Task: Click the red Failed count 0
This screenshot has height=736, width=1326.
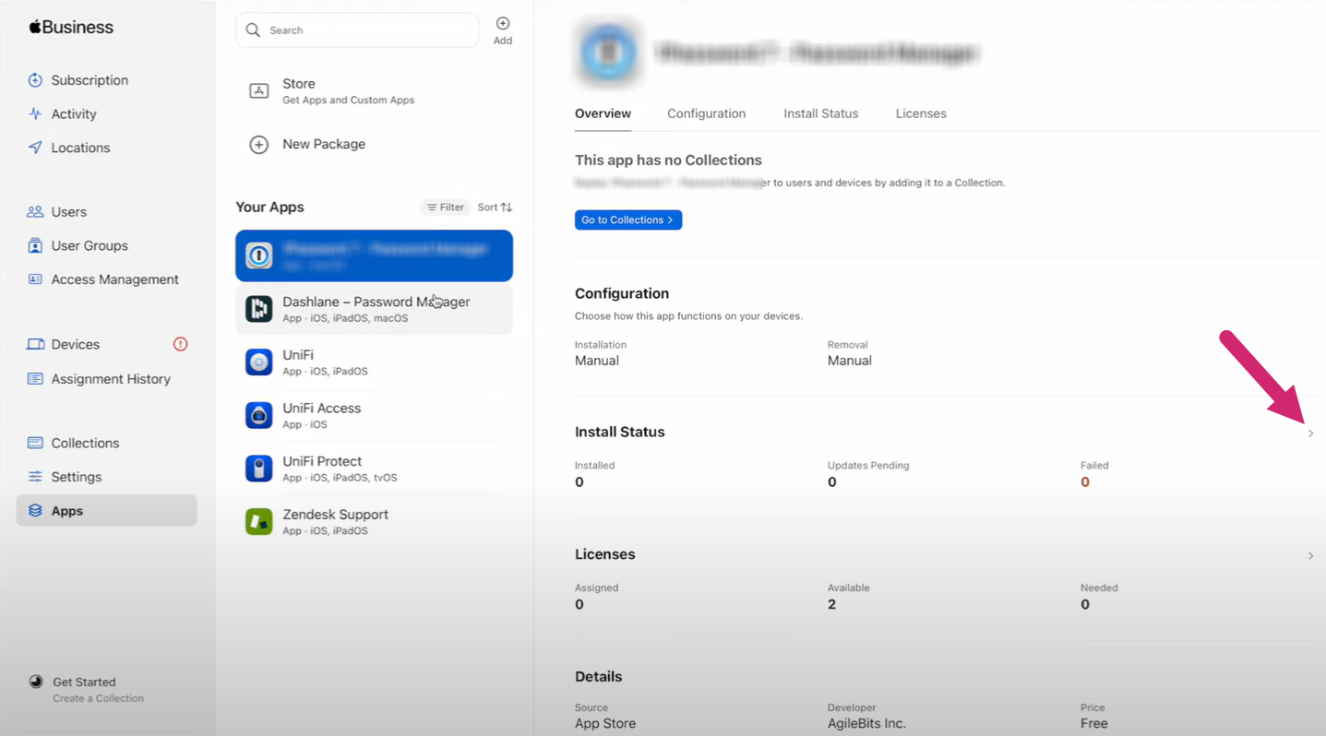Action: coord(1085,482)
